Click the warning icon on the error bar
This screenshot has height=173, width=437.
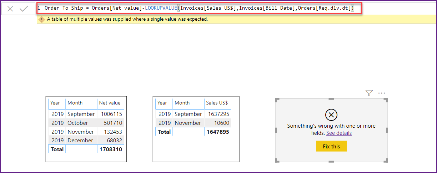tap(42, 20)
